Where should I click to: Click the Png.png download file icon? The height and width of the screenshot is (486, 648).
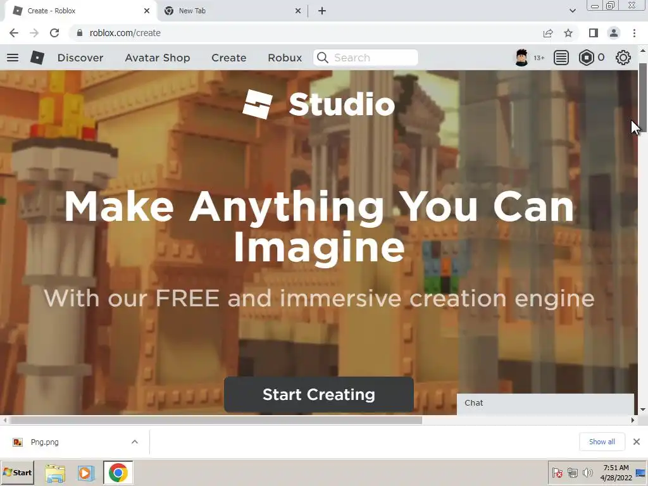(x=18, y=442)
